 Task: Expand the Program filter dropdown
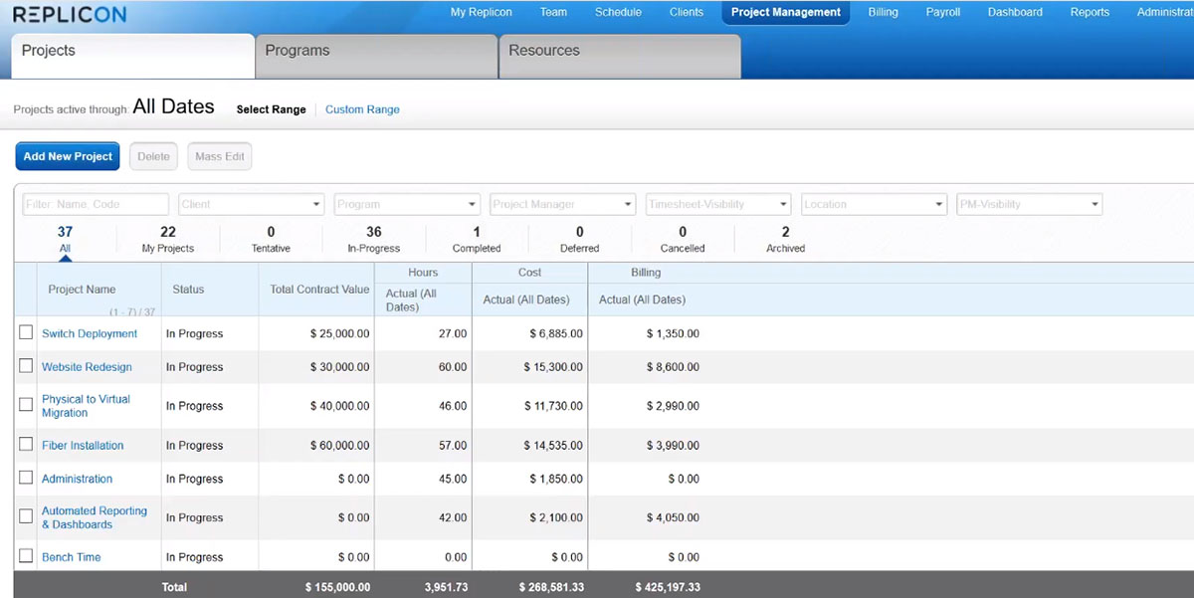point(407,204)
